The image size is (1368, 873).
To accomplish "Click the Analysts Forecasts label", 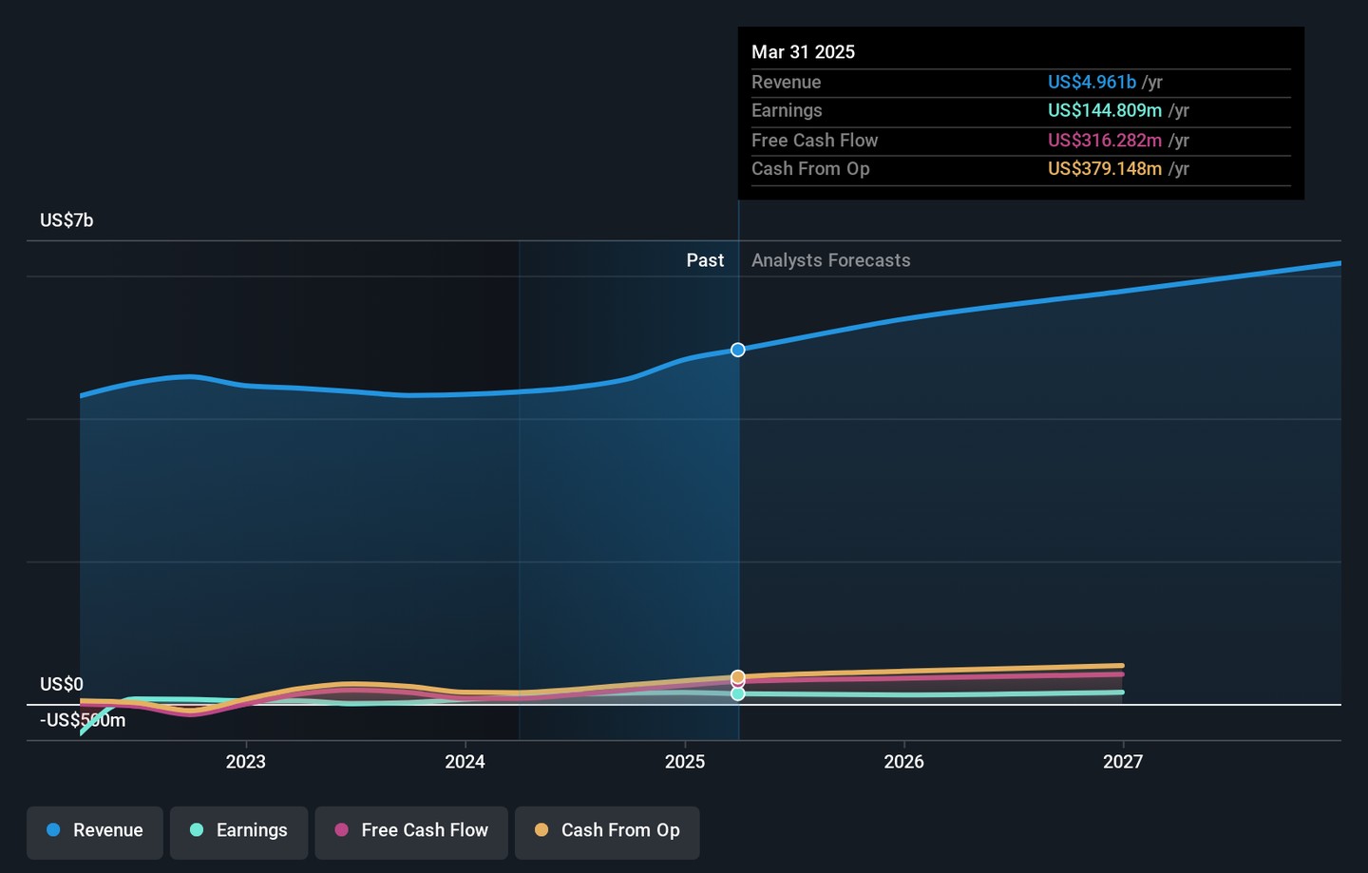I will point(830,260).
